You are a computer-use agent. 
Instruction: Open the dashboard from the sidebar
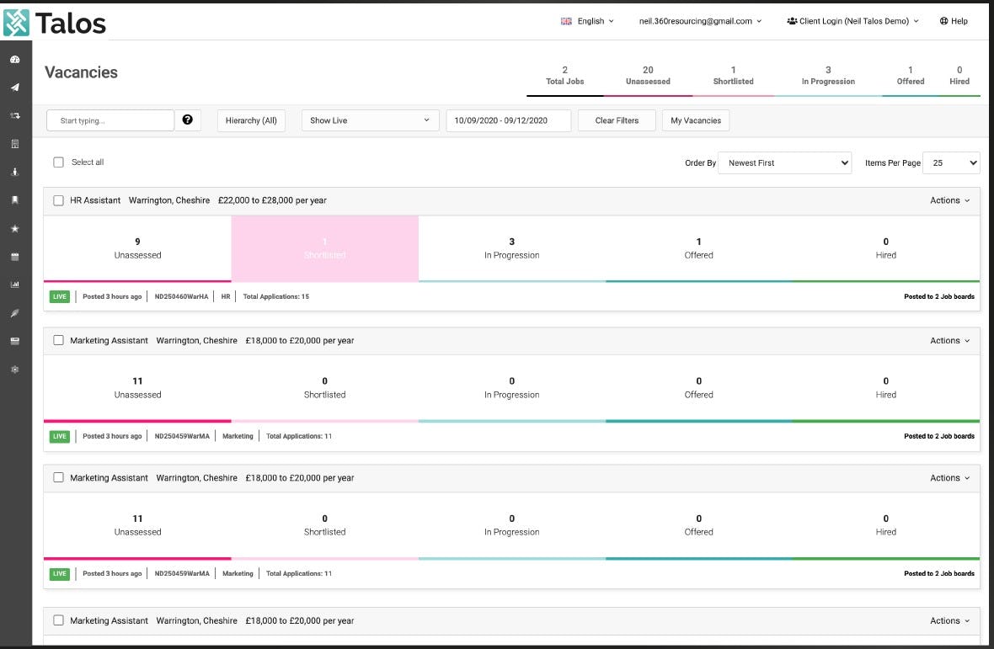14,59
